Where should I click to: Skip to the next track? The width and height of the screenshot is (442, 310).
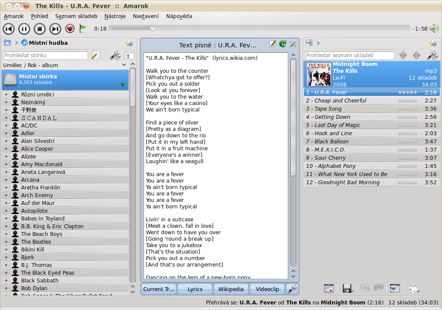(x=55, y=29)
